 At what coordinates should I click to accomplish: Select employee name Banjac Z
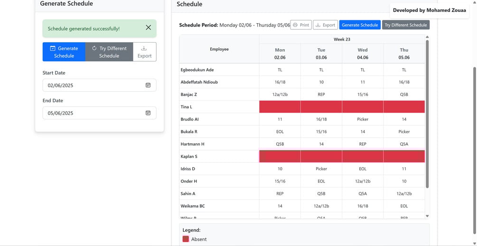(x=188, y=95)
